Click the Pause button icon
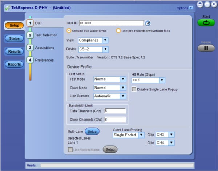This screenshot has height=171, width=218. 206,48
